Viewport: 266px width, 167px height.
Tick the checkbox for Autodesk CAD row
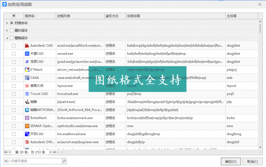pos(14,46)
